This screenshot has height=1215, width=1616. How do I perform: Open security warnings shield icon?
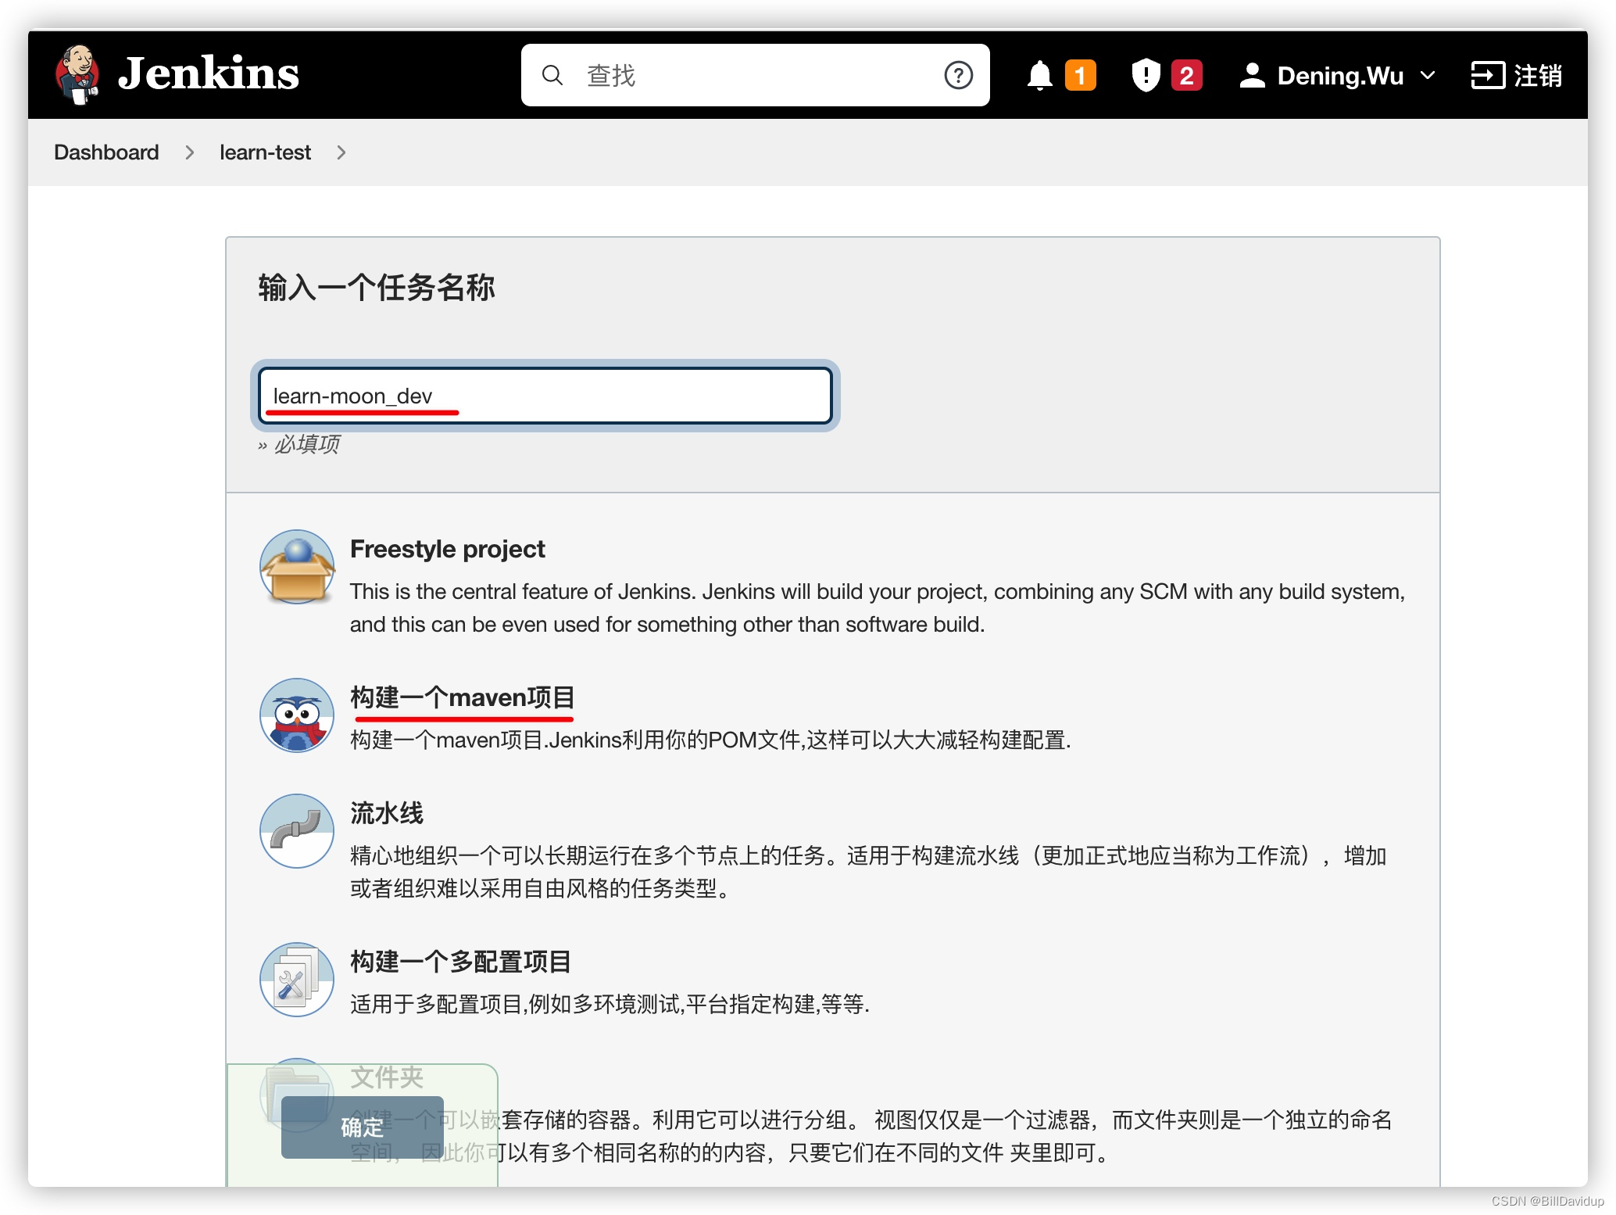pos(1146,76)
